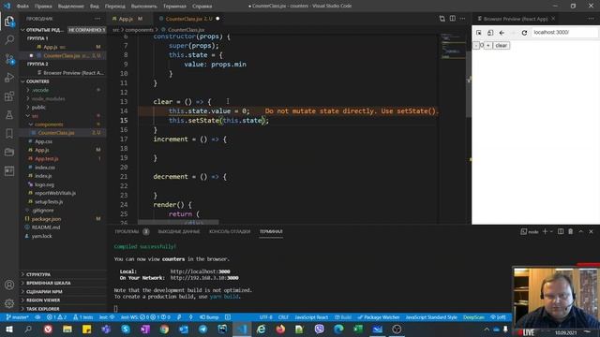This screenshot has height=337, width=600.
Task: Open the Manage gear in activity bar
Action: (9, 303)
